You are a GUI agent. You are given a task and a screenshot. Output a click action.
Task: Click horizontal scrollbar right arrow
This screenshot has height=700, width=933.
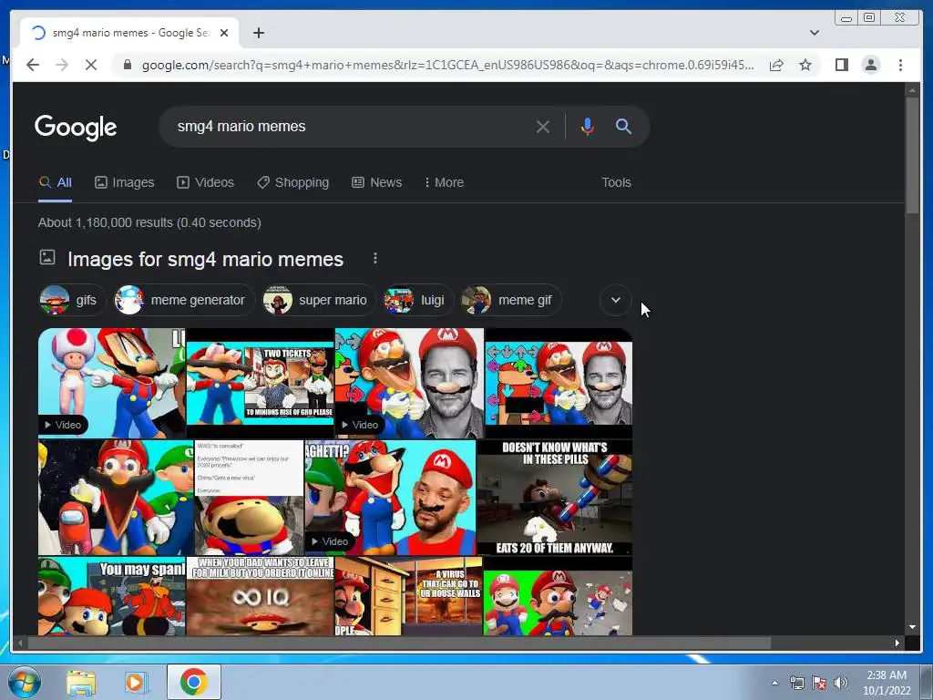click(897, 643)
